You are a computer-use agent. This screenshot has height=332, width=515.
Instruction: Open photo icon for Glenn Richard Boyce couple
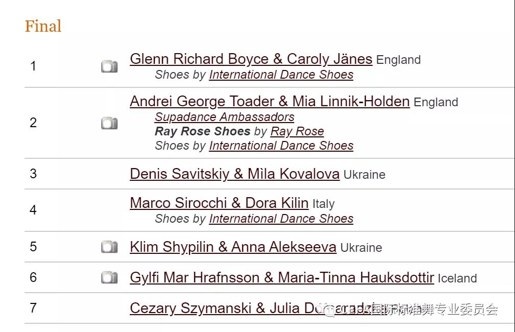(x=109, y=66)
